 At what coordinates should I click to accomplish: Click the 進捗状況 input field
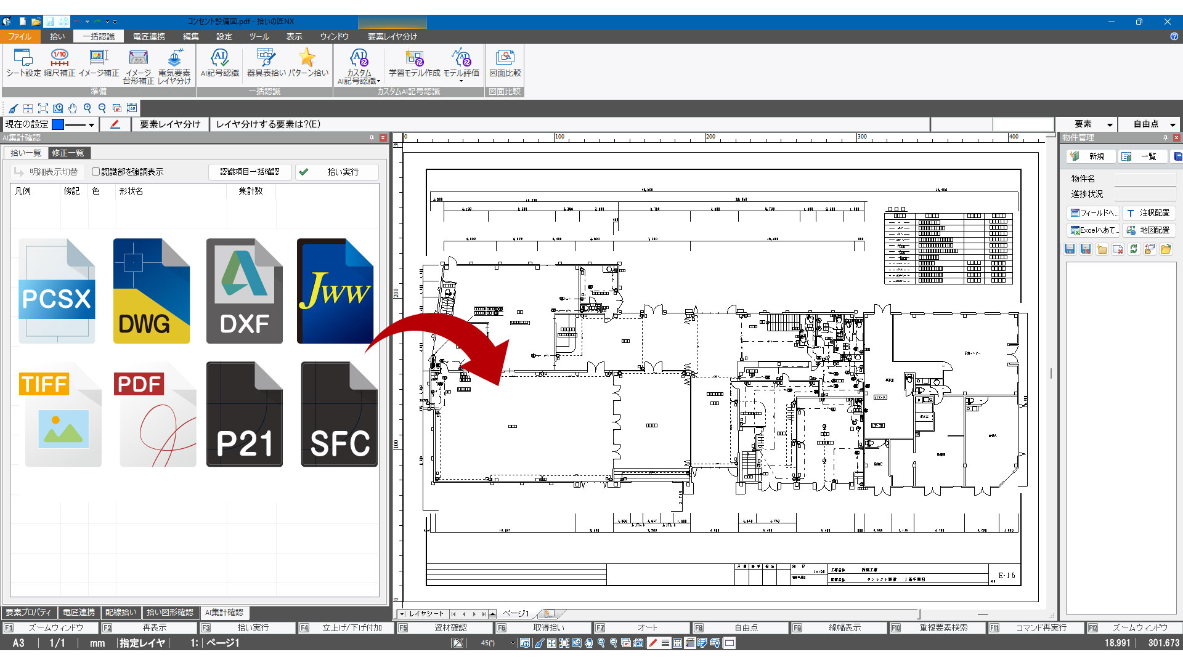pos(1145,194)
